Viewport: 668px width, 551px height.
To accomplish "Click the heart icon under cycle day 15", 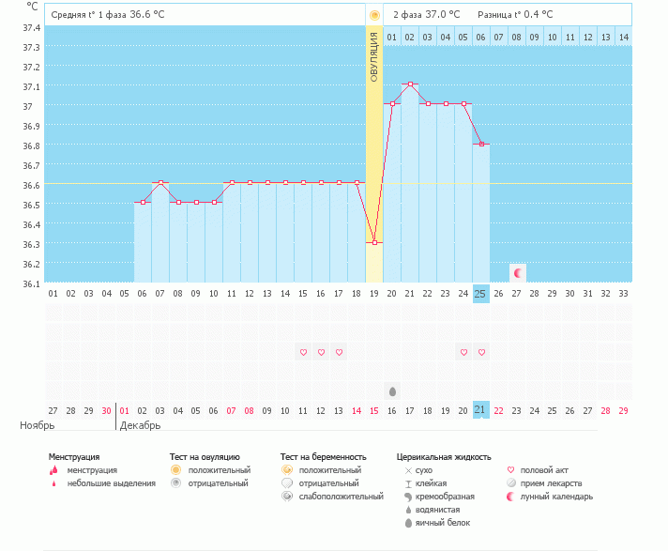I will click(x=303, y=352).
